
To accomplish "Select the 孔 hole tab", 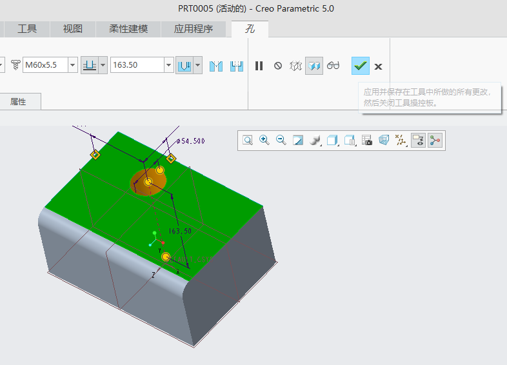I will [x=250, y=29].
